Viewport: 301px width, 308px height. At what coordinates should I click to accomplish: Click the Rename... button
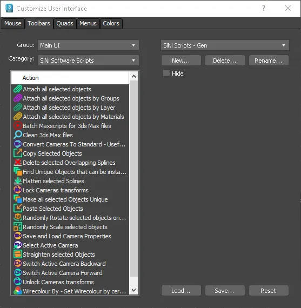269,61
